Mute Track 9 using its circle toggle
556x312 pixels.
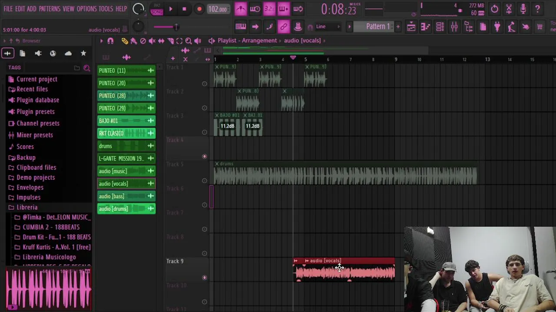[205, 277]
